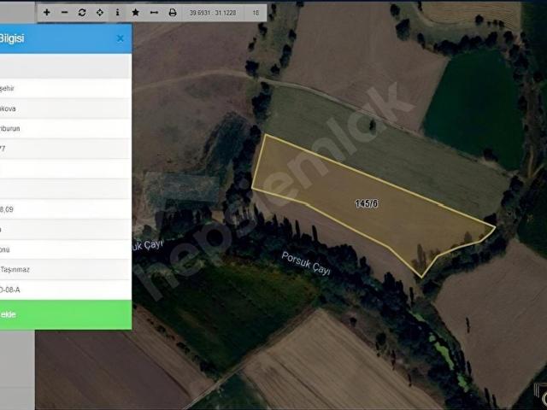
Task: Click the D-08-A sheet row
Action: coord(66,290)
